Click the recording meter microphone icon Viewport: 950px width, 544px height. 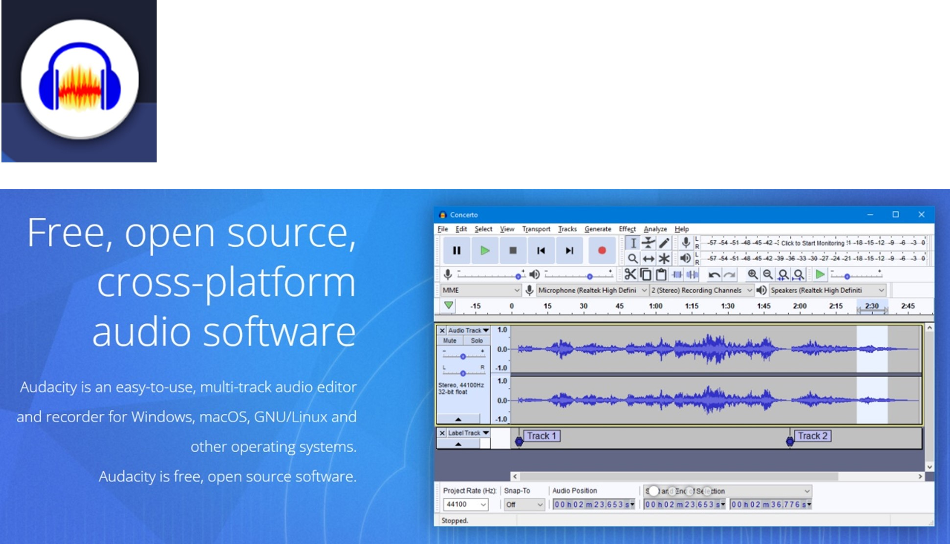pyautogui.click(x=686, y=243)
